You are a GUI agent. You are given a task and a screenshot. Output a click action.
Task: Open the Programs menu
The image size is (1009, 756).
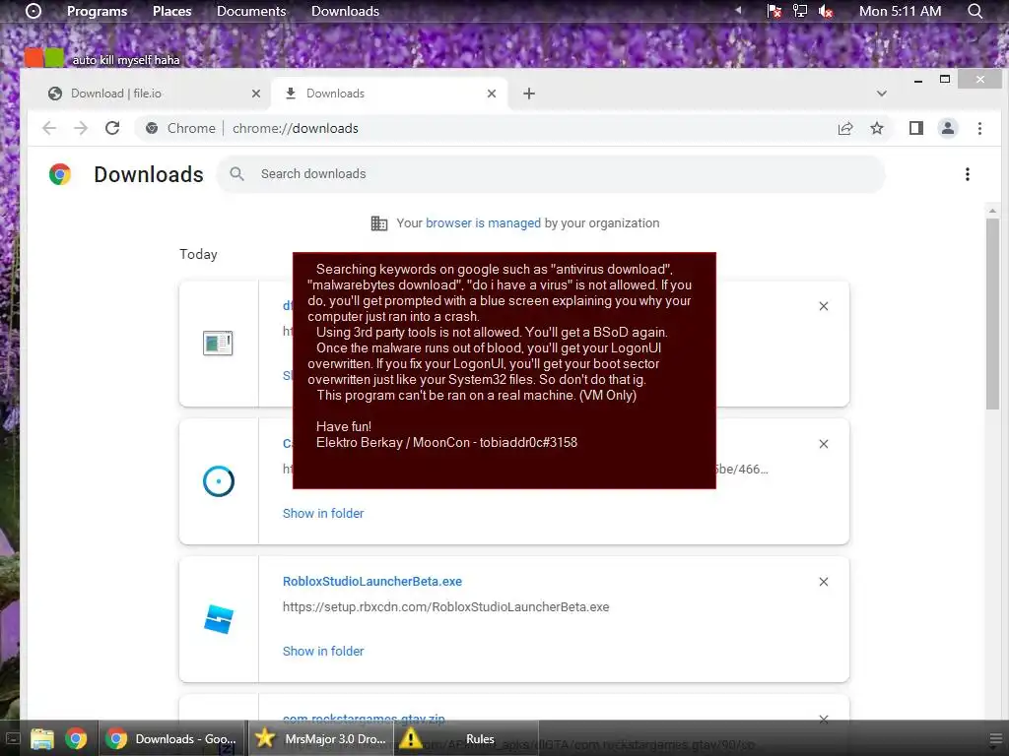[97, 11]
